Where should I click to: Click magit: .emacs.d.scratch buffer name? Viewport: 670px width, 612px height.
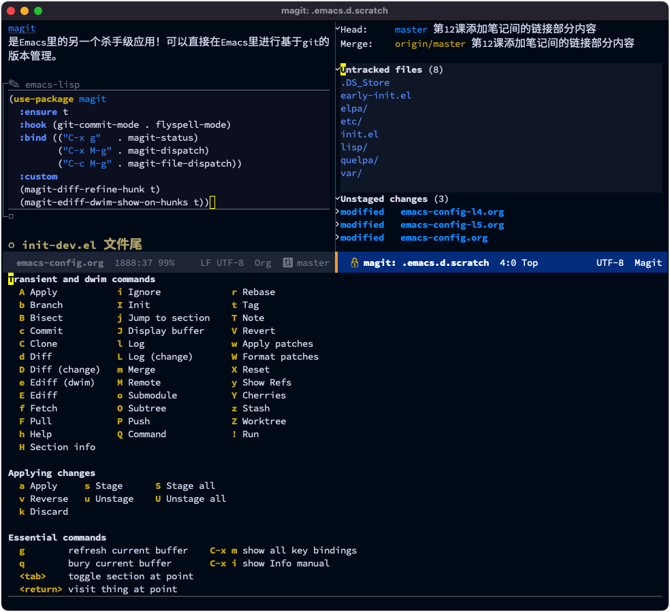426,263
